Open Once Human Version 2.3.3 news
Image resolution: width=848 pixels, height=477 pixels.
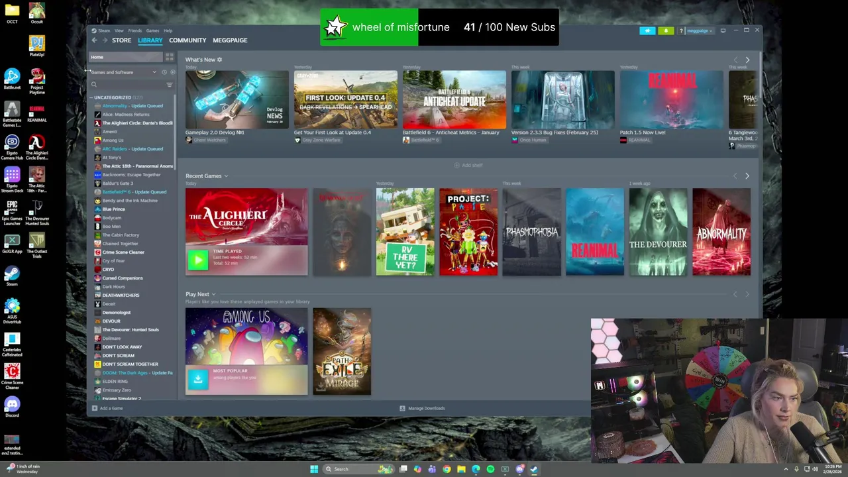point(563,99)
